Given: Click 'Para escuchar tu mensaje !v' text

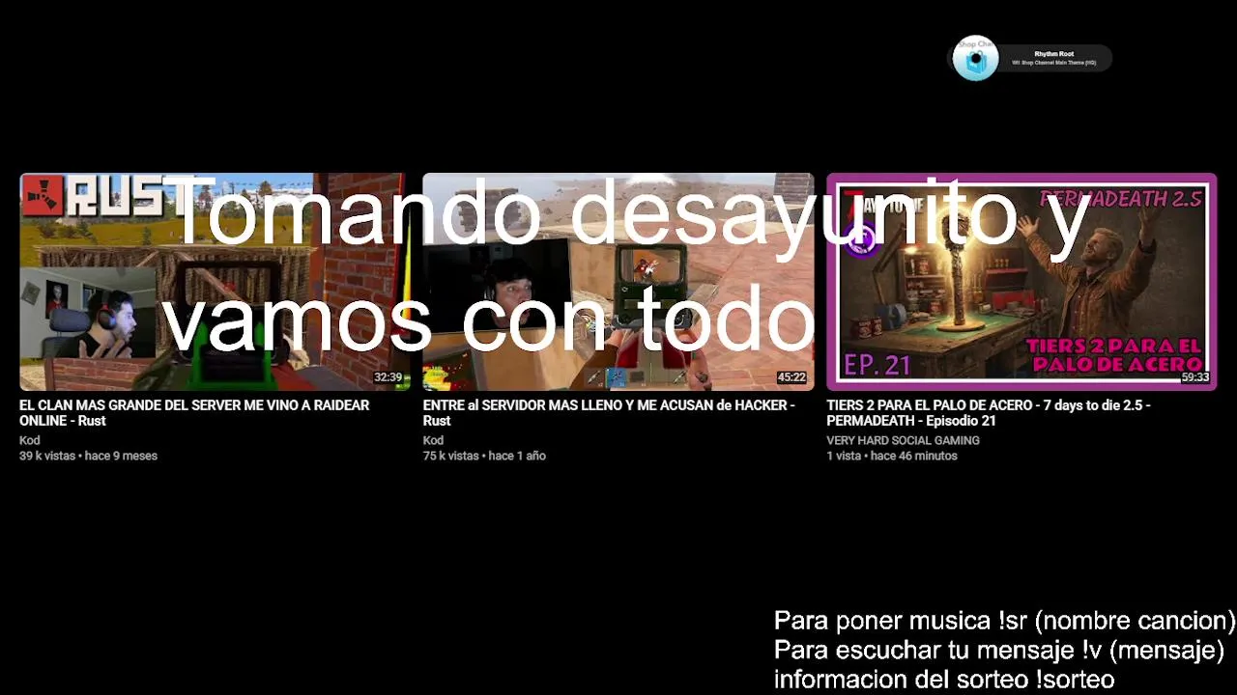Looking at the screenshot, I should click(999, 650).
